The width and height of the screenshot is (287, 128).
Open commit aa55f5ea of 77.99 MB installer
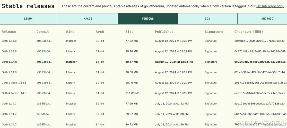44,104
